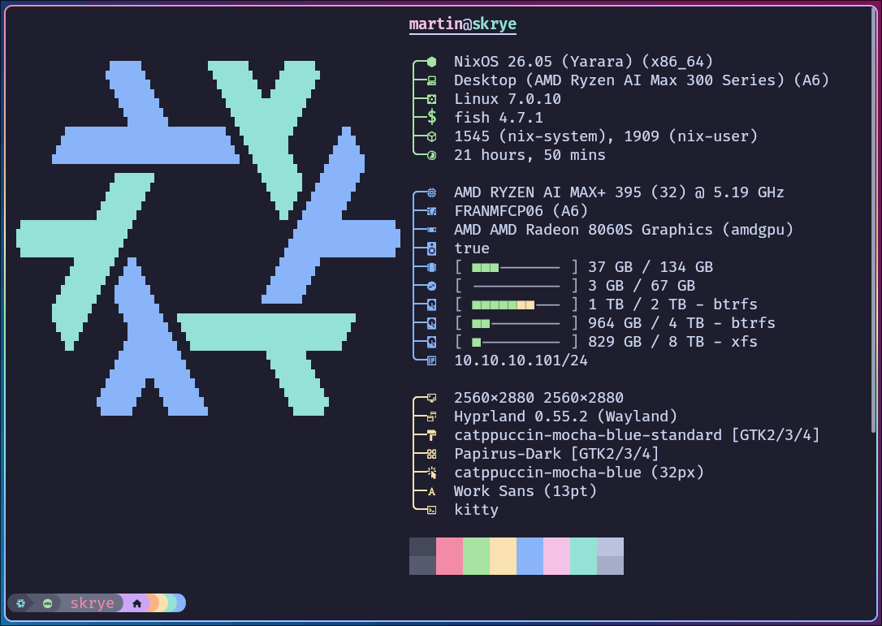The width and height of the screenshot is (882, 626).
Task: Click the memory icon beside 37 GB / 134 GB
Action: 431,267
